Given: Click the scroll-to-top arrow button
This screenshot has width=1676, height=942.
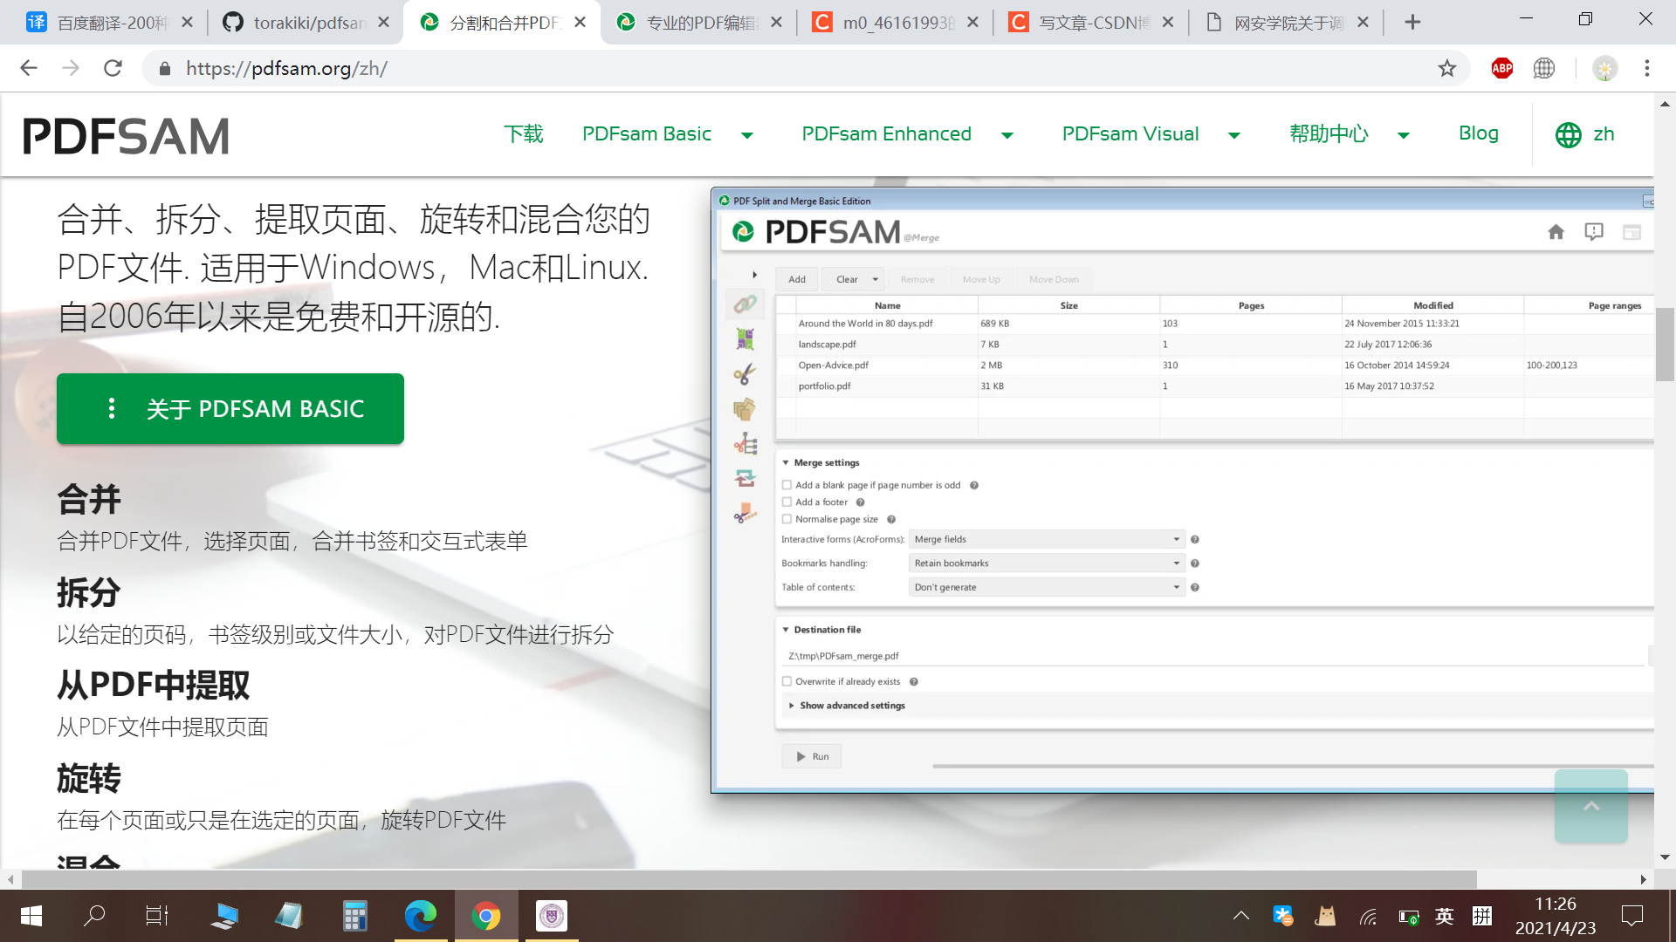Looking at the screenshot, I should (1591, 806).
